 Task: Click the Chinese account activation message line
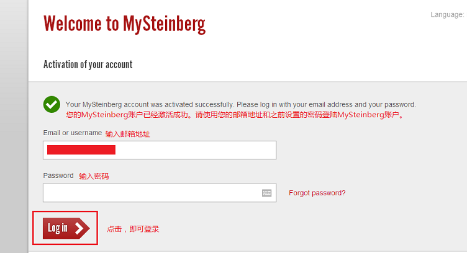tap(235, 115)
